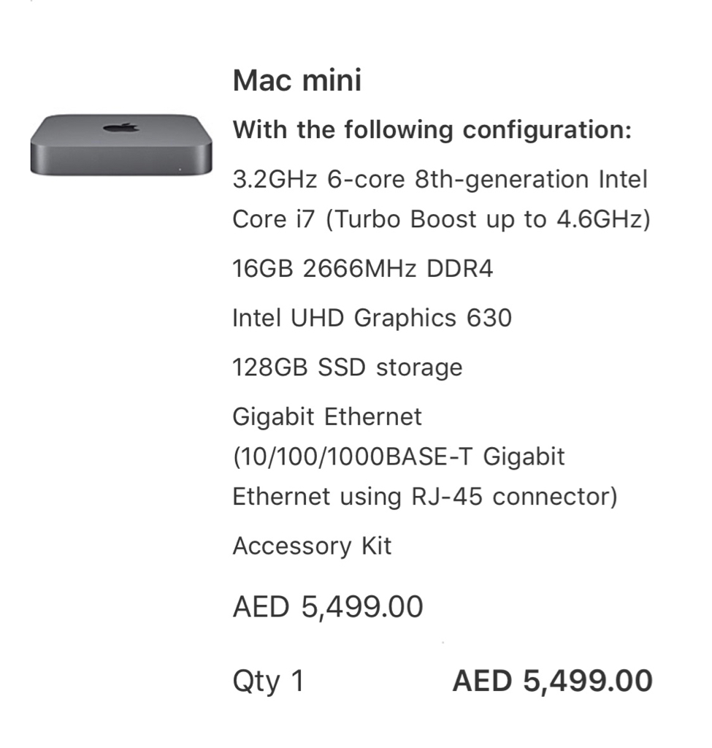Select the 128GB SSD storage line

point(347,368)
